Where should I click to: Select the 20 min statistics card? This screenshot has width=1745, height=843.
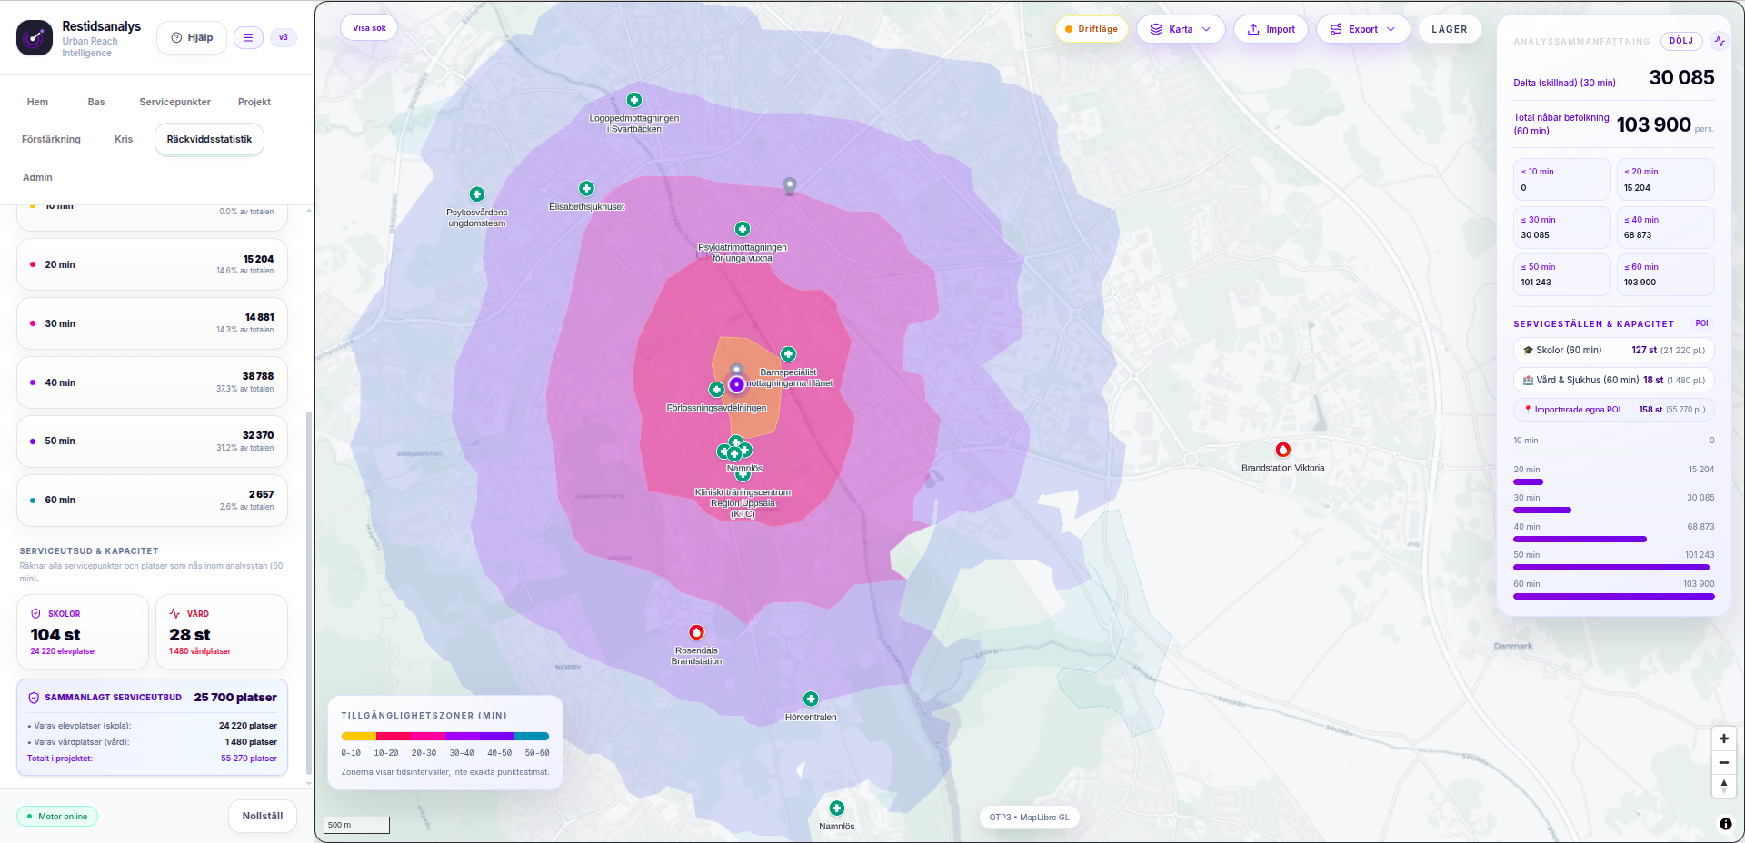[152, 264]
